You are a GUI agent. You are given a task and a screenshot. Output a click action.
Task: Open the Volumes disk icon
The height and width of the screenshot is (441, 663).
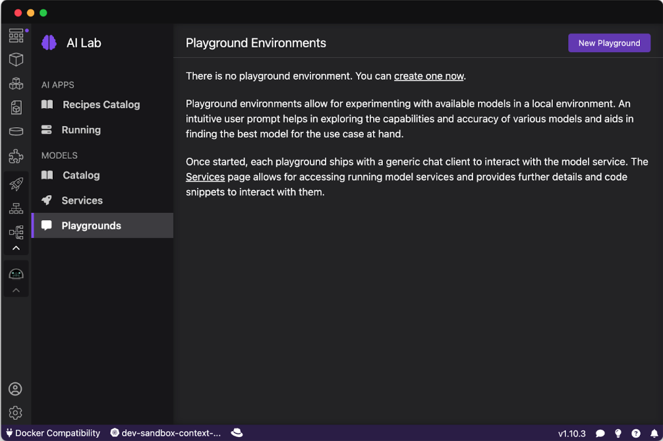coord(16,132)
